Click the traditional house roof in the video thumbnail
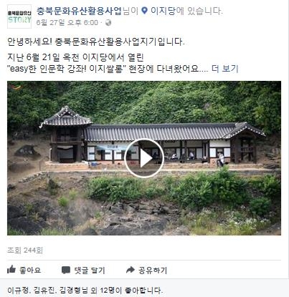 (x=158, y=132)
